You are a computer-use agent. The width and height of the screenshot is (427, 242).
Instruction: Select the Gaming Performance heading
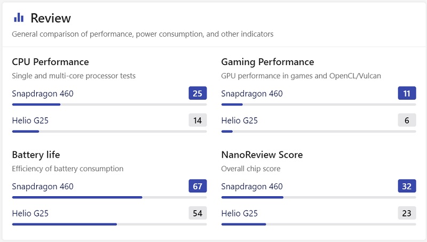tap(267, 62)
